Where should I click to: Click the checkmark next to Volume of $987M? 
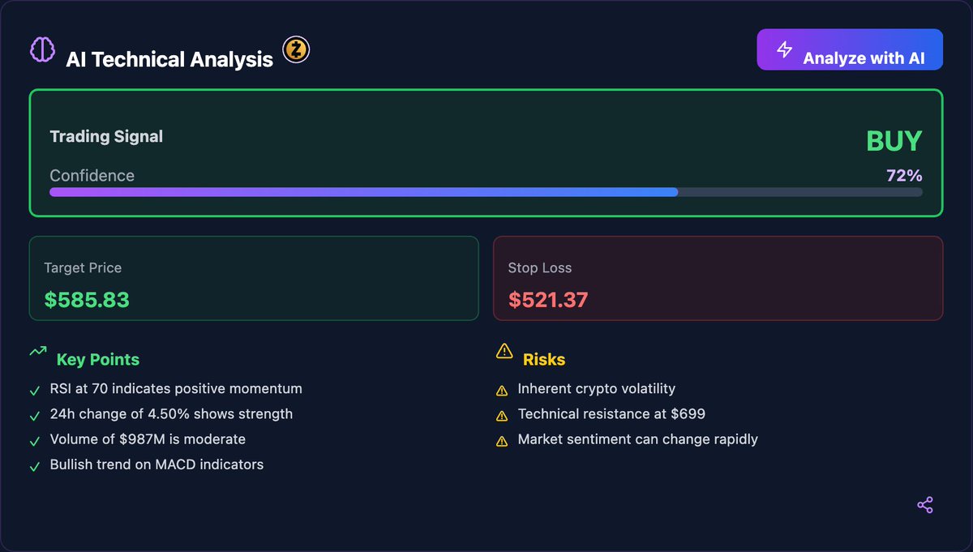point(35,441)
